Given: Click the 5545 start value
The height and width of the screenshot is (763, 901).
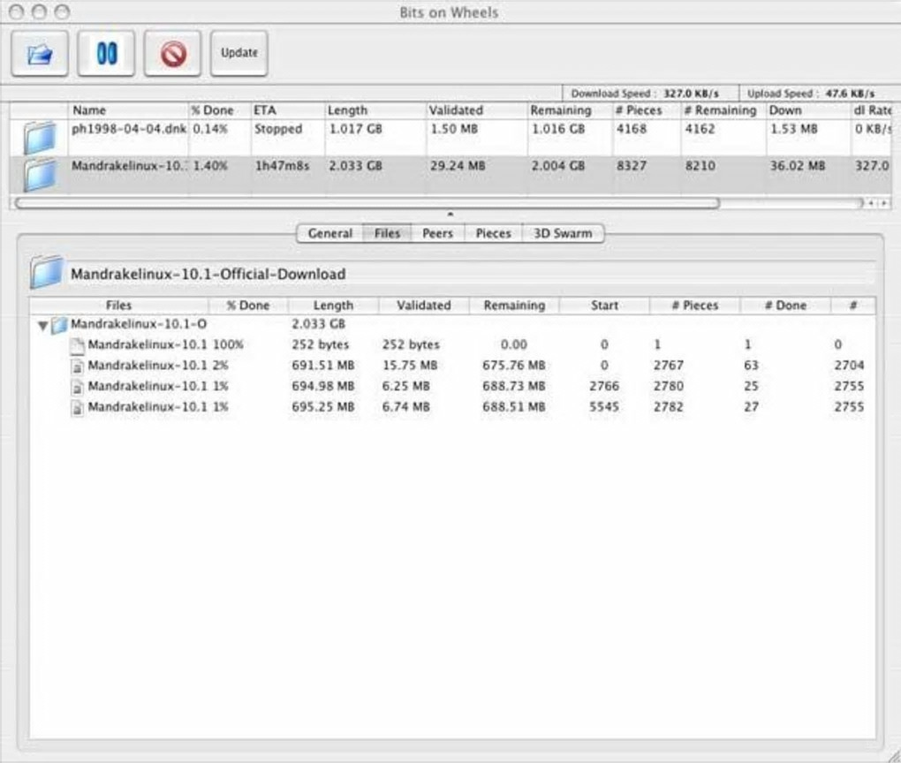Looking at the screenshot, I should coord(604,407).
